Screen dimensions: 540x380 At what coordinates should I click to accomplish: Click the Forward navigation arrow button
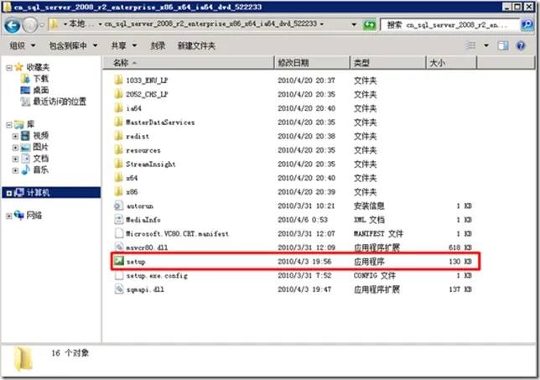click(x=30, y=25)
